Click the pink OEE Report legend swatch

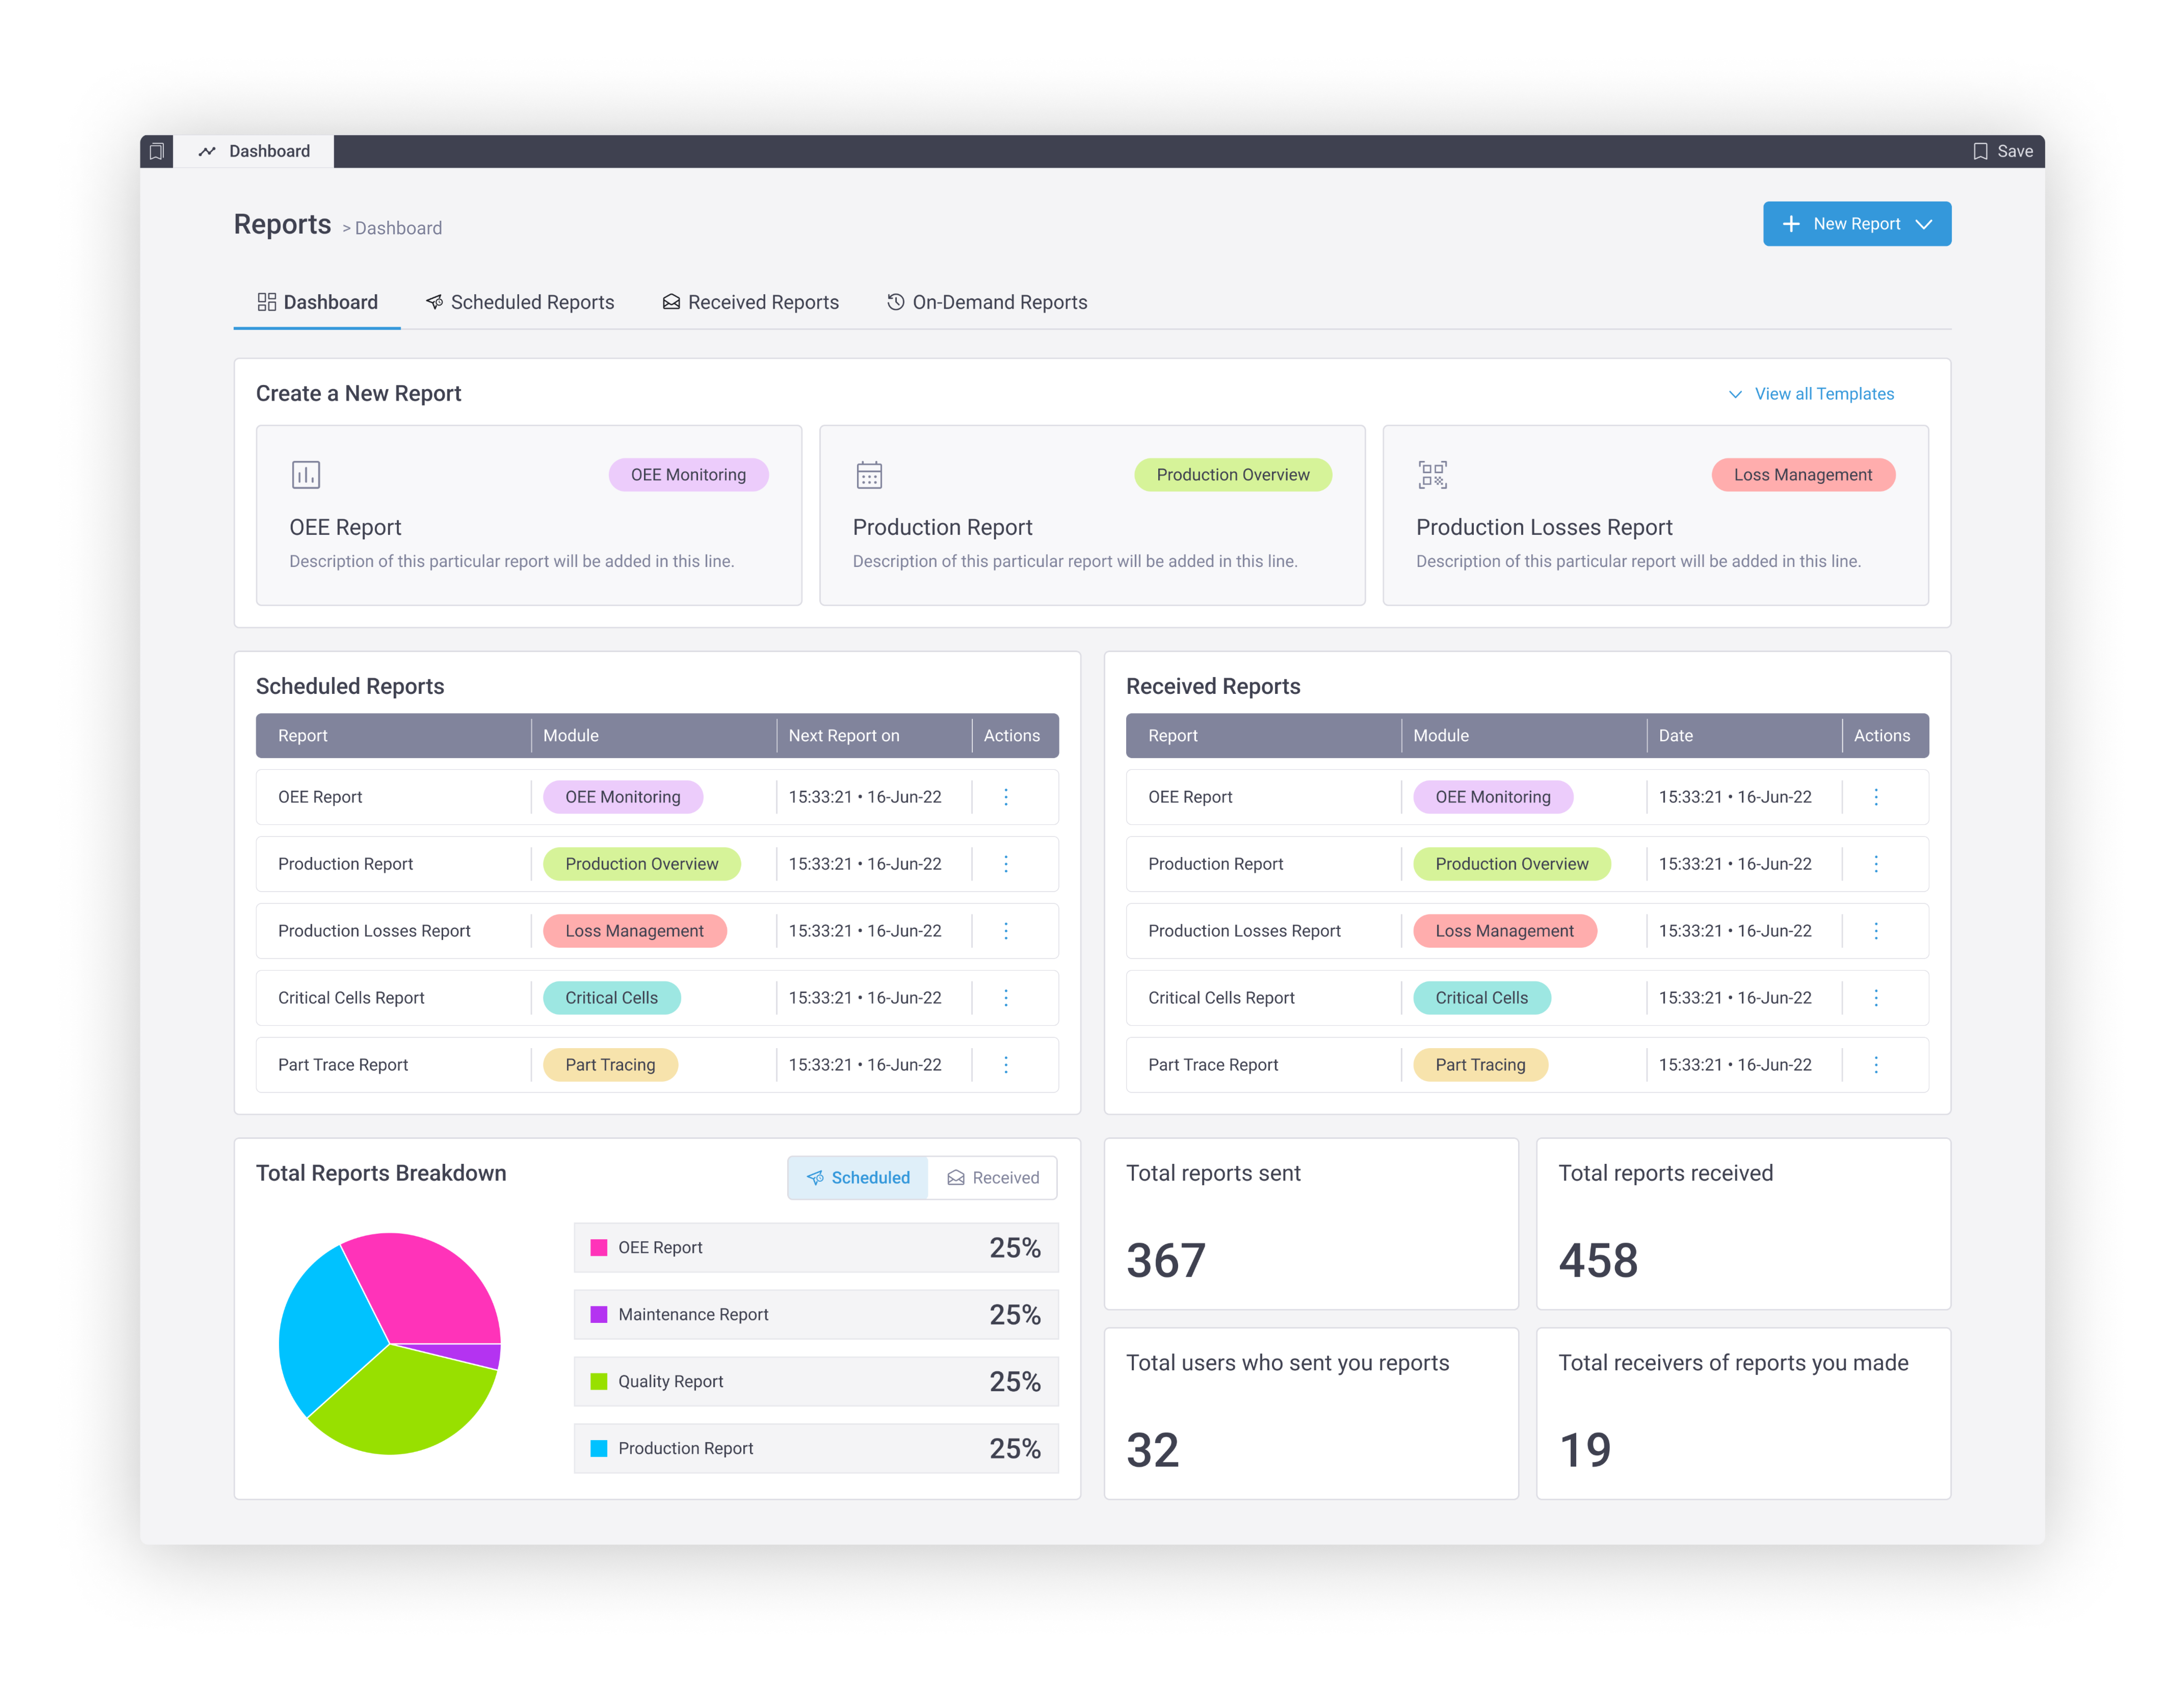tap(599, 1248)
